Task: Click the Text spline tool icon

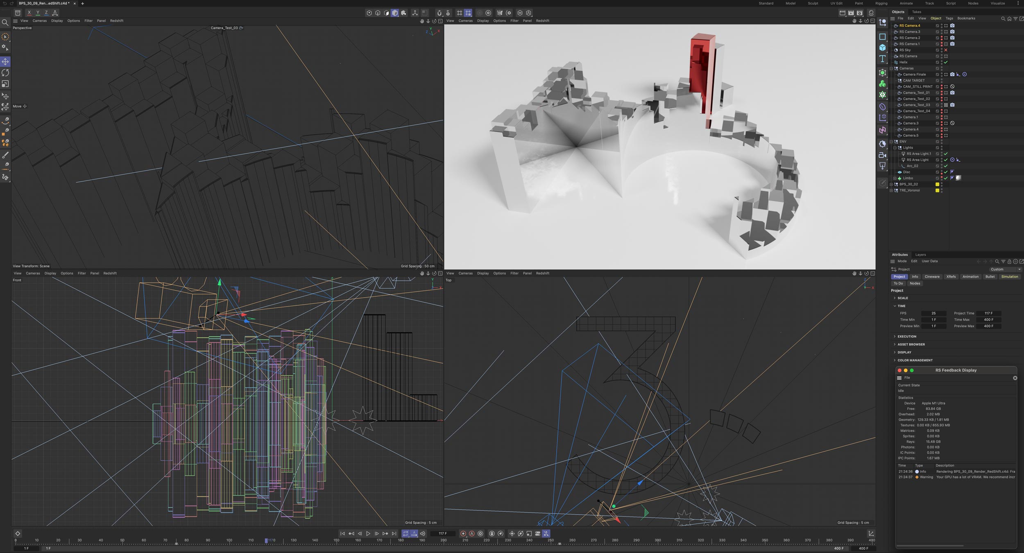Action: tap(882, 59)
